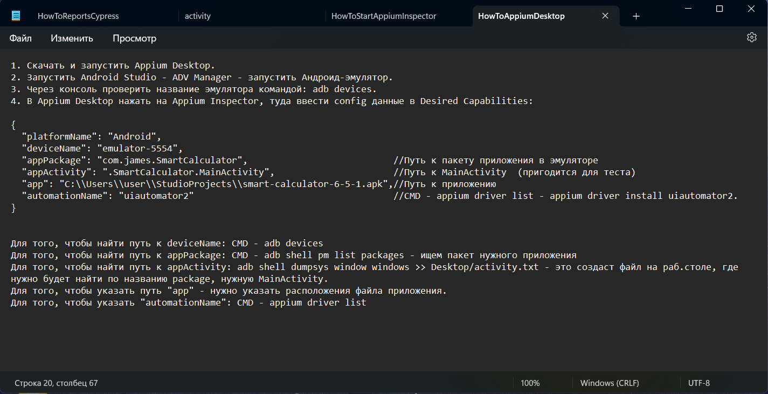Click the opening curly brace line
The height and width of the screenshot is (394, 768).
[13, 125]
